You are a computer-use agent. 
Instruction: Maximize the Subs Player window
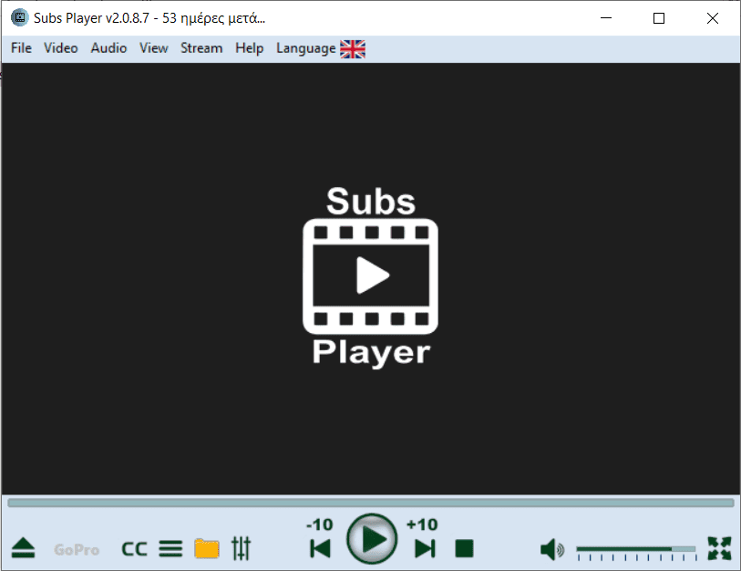pos(659,18)
